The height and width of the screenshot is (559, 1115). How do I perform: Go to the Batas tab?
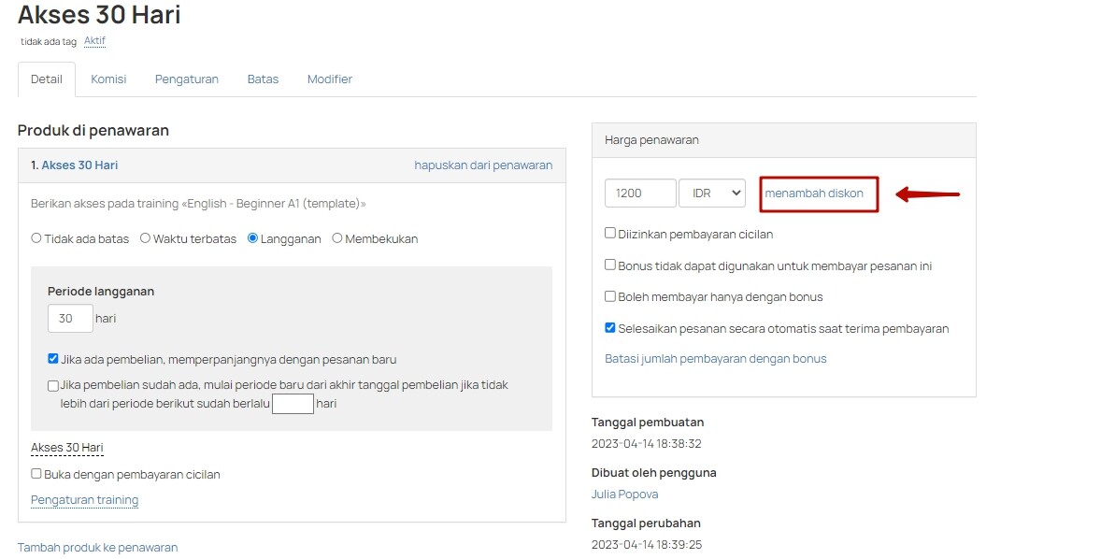(x=263, y=79)
